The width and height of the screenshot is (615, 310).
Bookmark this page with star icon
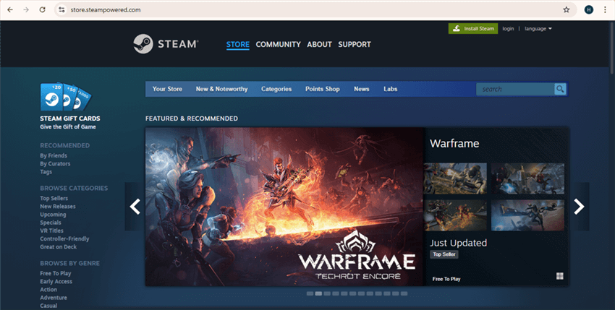click(567, 10)
